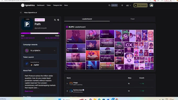Click the +15 growth value for Hoggy
The width and height of the screenshot is (178, 100).
(x=142, y=84)
